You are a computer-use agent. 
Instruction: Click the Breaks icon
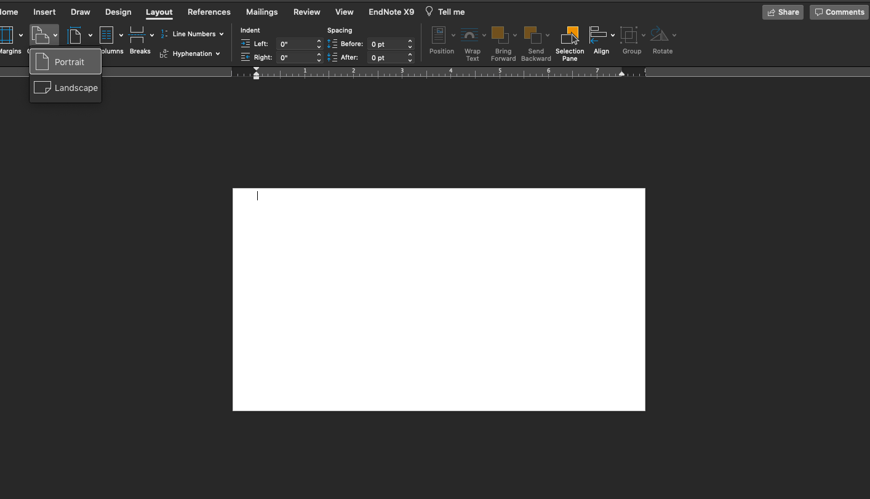coord(137,35)
